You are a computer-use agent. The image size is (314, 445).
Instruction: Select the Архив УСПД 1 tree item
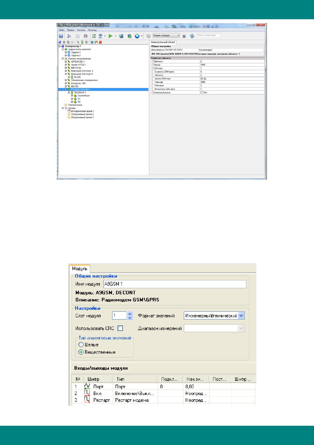(78, 65)
